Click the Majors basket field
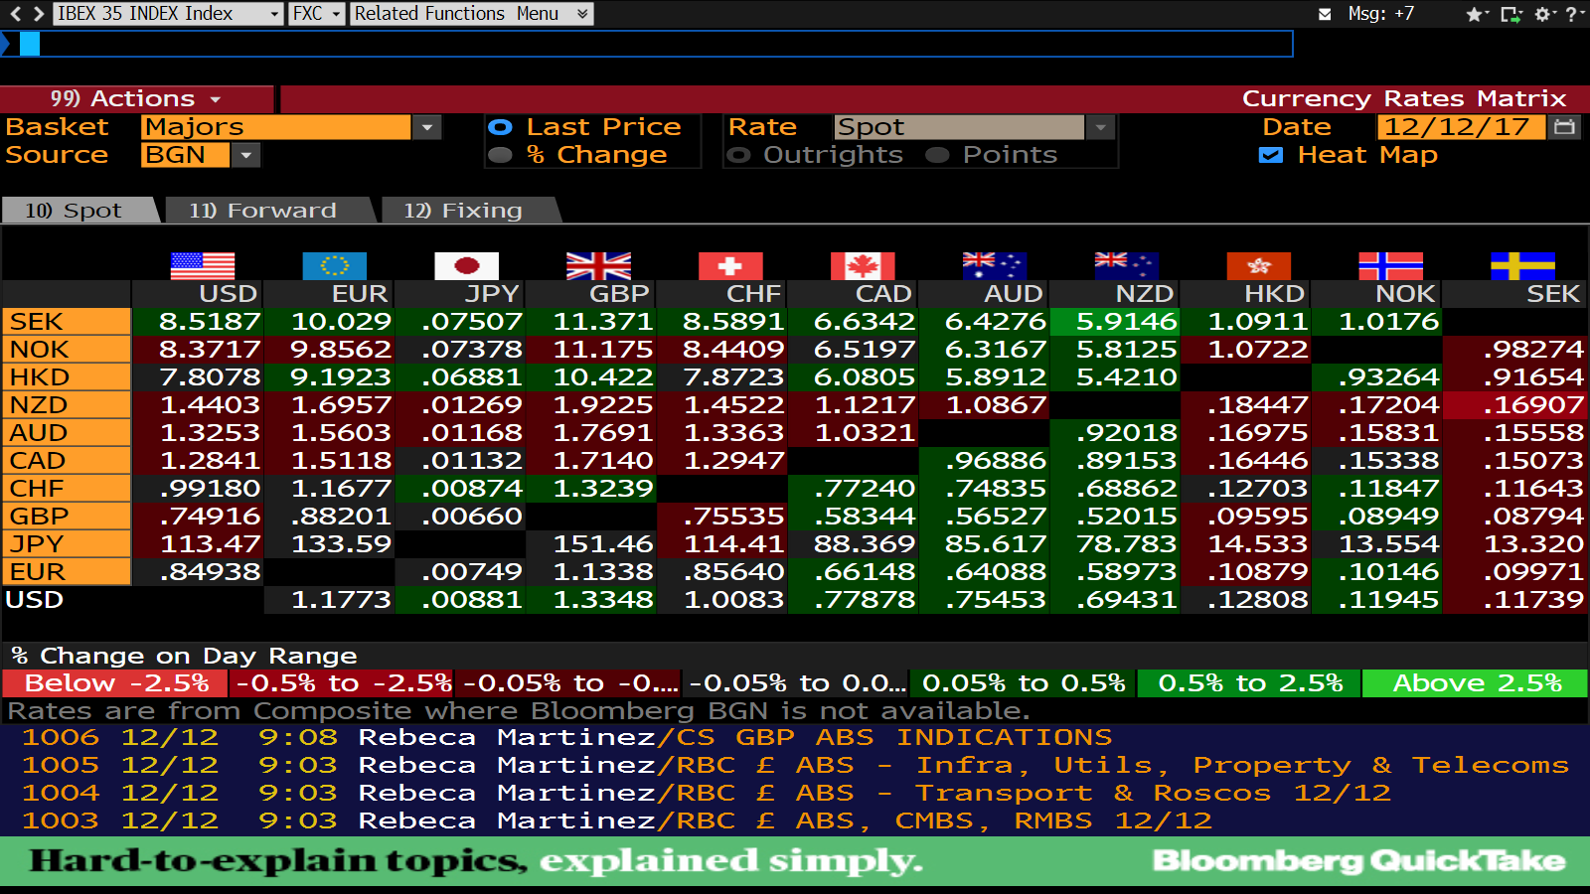The width and height of the screenshot is (1590, 894). click(276, 127)
